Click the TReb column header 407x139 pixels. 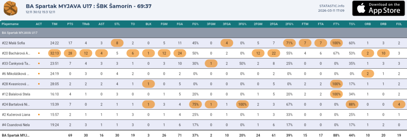click(x=86, y=24)
